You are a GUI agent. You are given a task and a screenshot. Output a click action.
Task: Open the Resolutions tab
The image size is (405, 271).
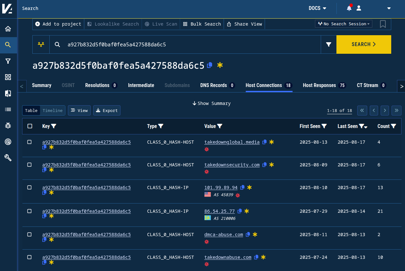pyautogui.click(x=101, y=85)
